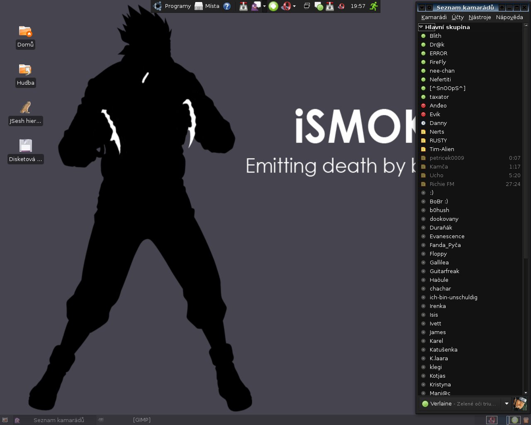
Task: Click the green running man logout icon
Action: click(374, 6)
